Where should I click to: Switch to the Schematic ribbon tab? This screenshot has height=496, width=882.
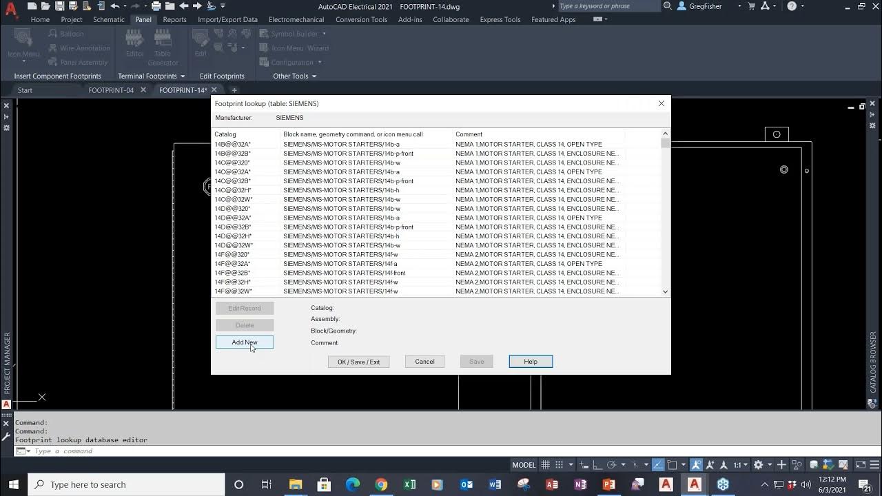click(109, 19)
